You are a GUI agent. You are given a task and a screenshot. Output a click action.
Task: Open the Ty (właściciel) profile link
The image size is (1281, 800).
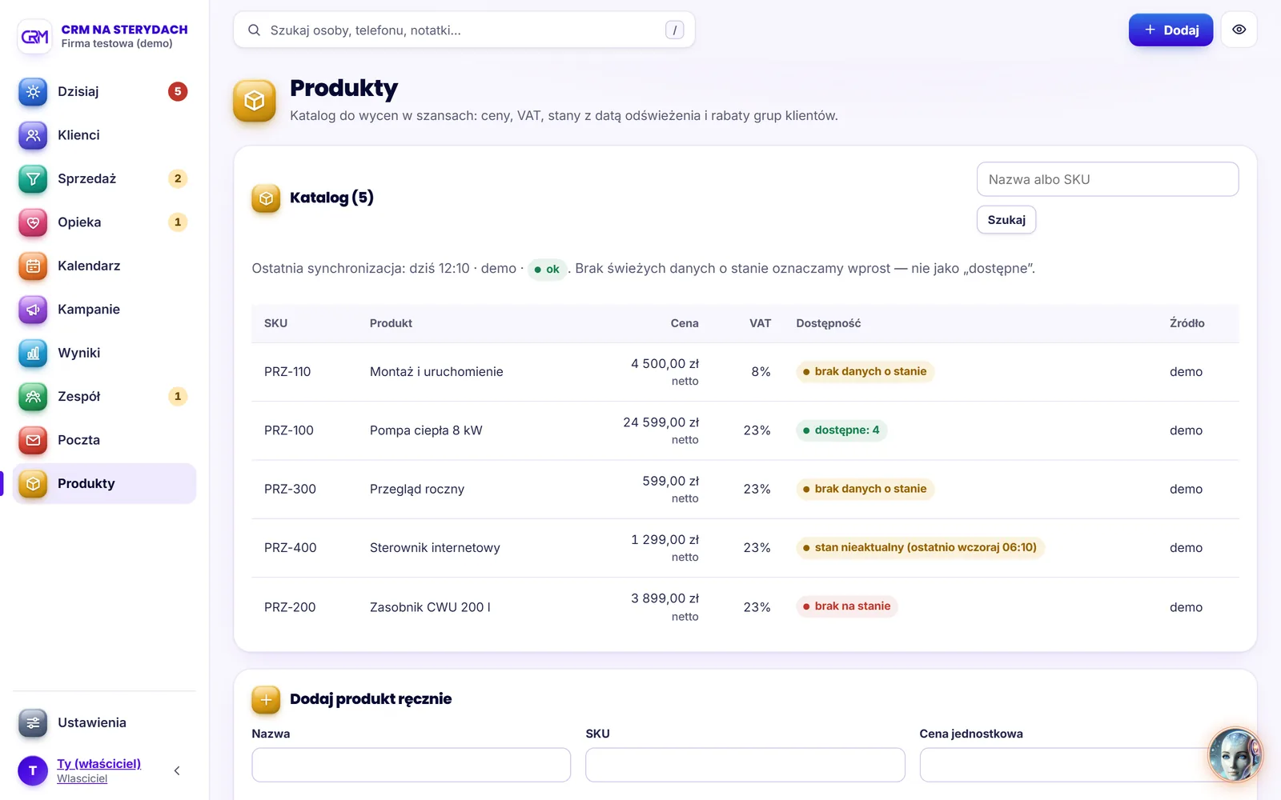(x=98, y=764)
